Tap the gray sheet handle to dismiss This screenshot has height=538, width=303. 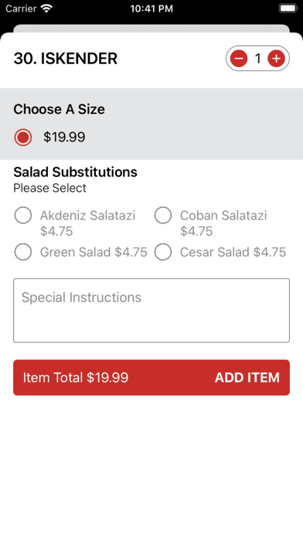point(151,29)
